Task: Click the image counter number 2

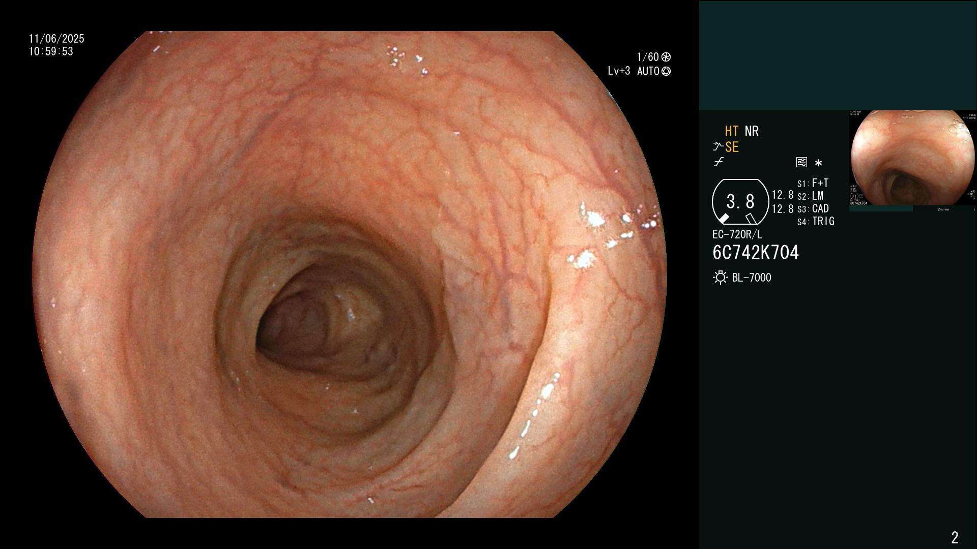Action: pos(955,537)
